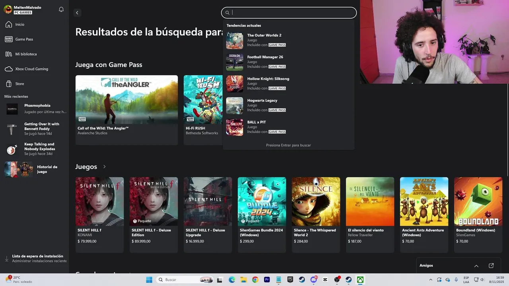
Task: Open SILENT HILL f - Deluxe Upgrade
Action: pyautogui.click(x=208, y=215)
